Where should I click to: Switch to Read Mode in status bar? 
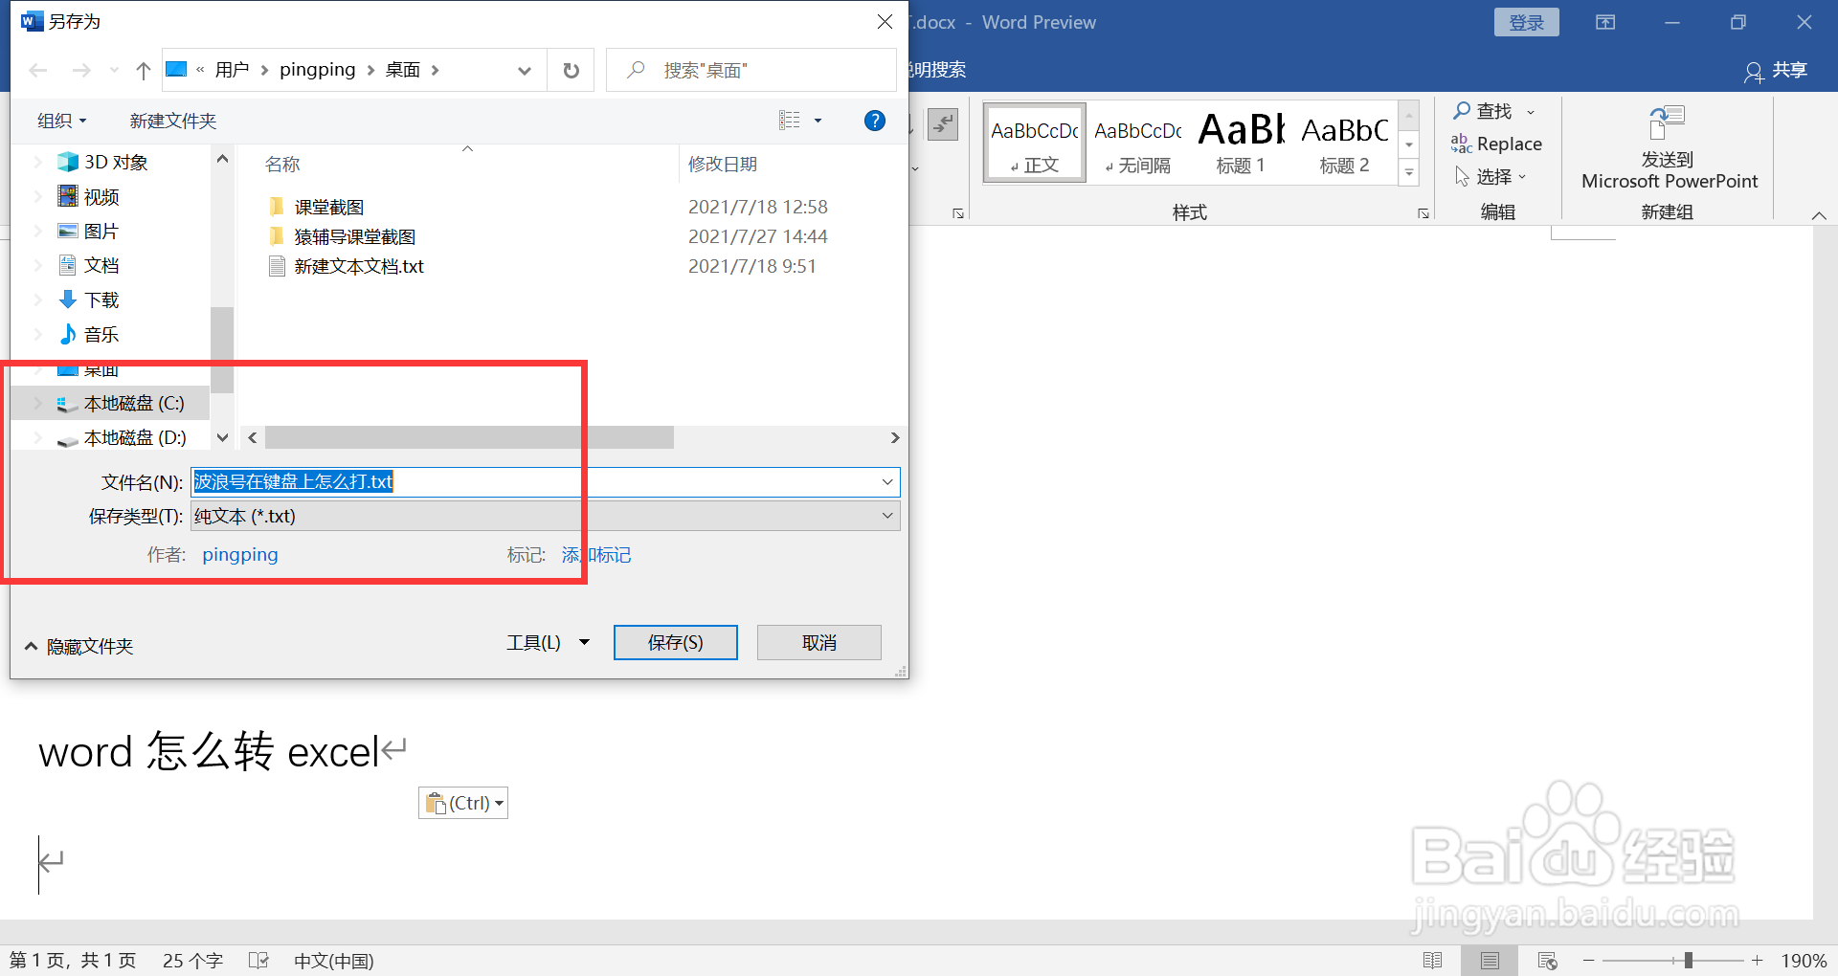1433,960
